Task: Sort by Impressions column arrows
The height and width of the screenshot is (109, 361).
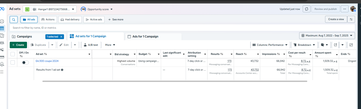Action: pos(278,54)
